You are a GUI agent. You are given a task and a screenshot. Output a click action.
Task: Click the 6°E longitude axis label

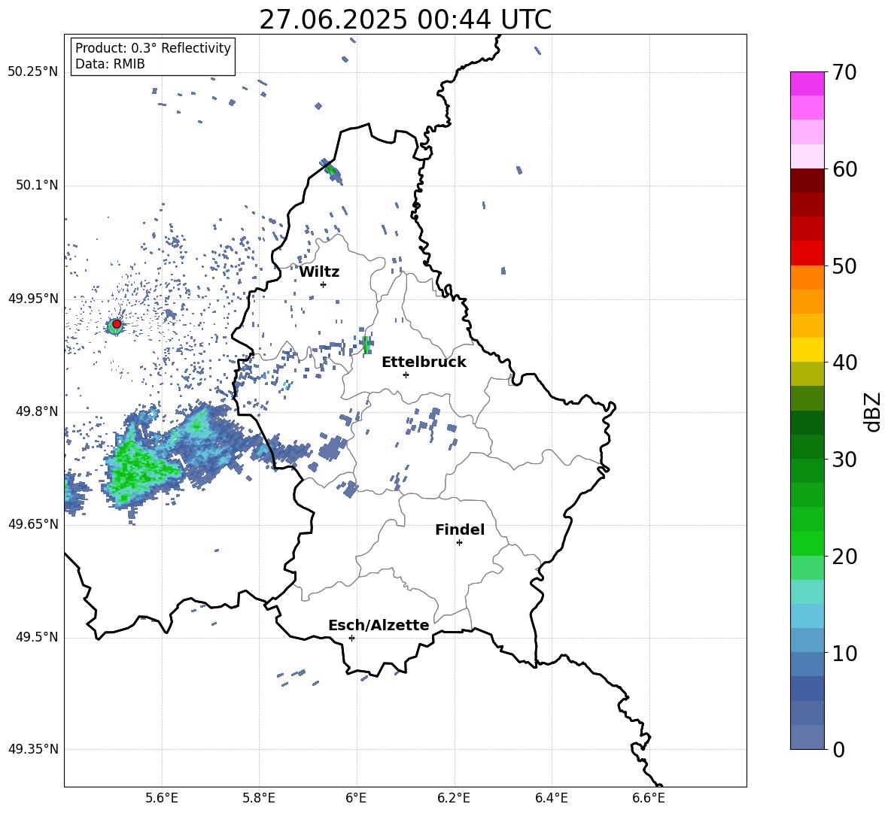[x=356, y=798]
